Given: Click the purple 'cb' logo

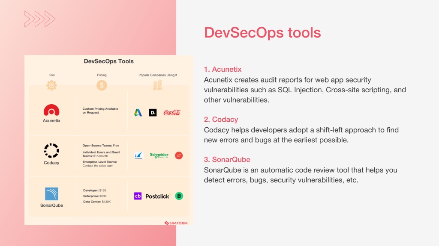Looking at the screenshot, I should pyautogui.click(x=138, y=196).
